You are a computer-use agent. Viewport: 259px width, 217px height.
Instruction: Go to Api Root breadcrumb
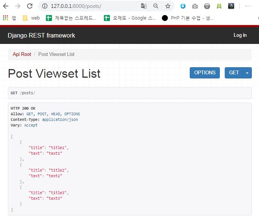pyautogui.click(x=22, y=54)
